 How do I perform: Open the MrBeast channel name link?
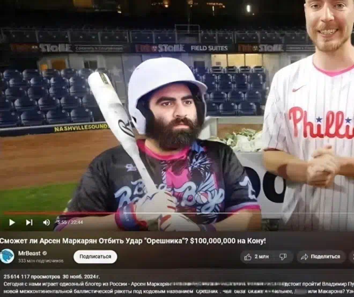29,253
